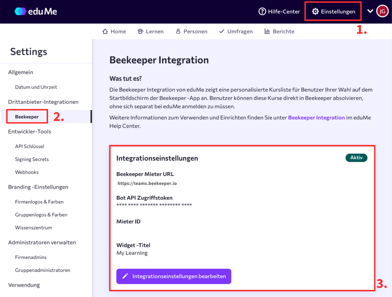The image size is (392, 297).
Task: Click the Settings sidebar heading
Action: (x=29, y=52)
